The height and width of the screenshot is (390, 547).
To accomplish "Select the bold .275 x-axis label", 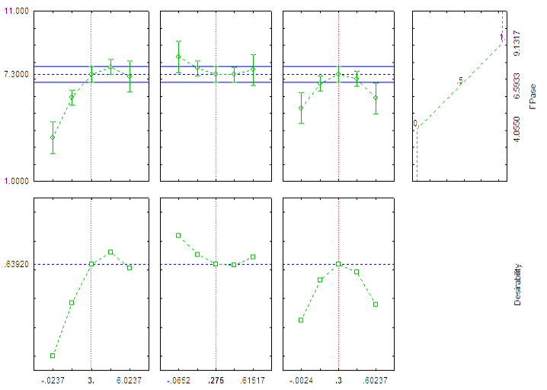I will coord(216,380).
